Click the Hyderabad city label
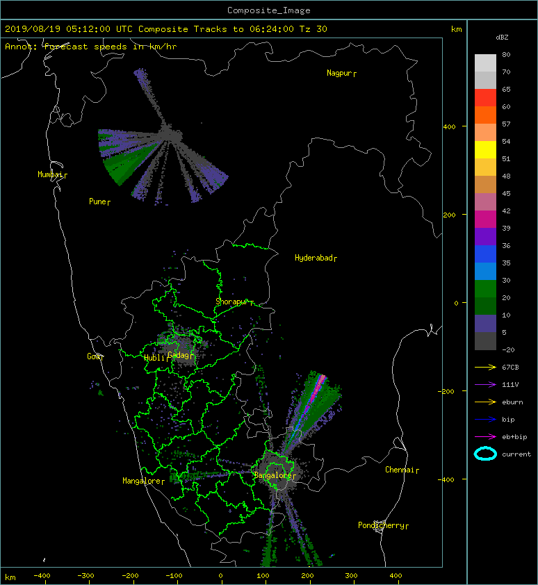The image size is (538, 585). [x=313, y=258]
